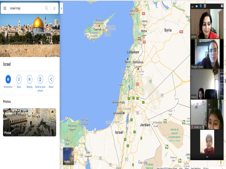The width and height of the screenshot is (226, 169).
Task: Click the muted mic icon beside shelin raj
Action: [x=192, y=127]
